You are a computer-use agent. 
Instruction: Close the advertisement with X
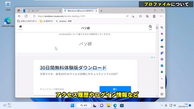pyautogui.click(x=154, y=58)
